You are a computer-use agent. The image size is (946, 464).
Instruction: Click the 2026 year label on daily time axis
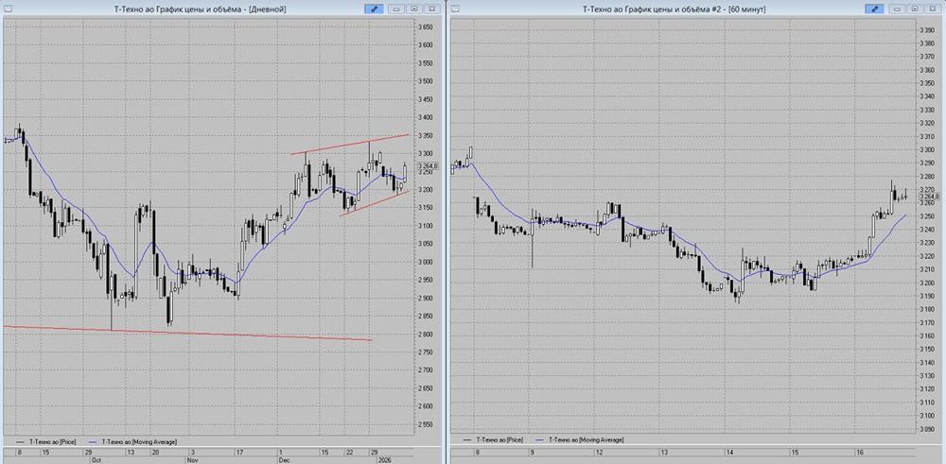384,460
